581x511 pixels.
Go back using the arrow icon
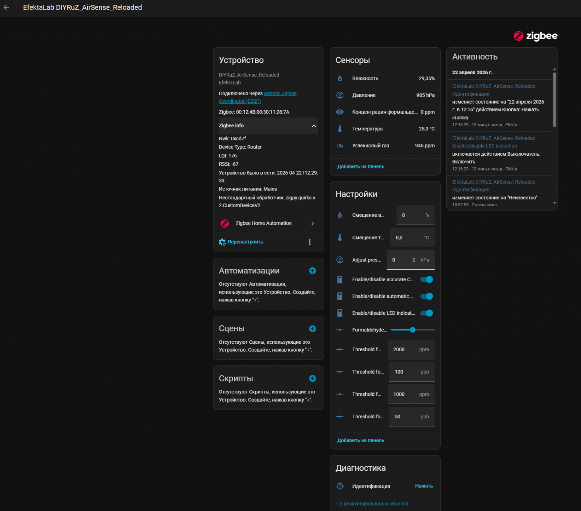point(6,7)
